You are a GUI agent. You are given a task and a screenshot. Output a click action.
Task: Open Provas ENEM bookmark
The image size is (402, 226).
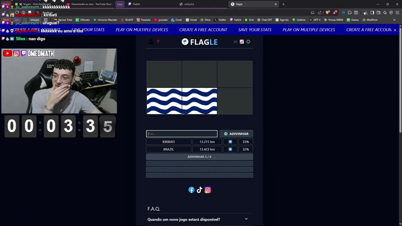334,20
